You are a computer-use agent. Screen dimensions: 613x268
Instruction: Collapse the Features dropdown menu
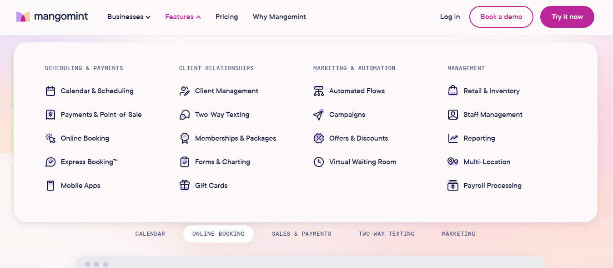[x=183, y=17]
